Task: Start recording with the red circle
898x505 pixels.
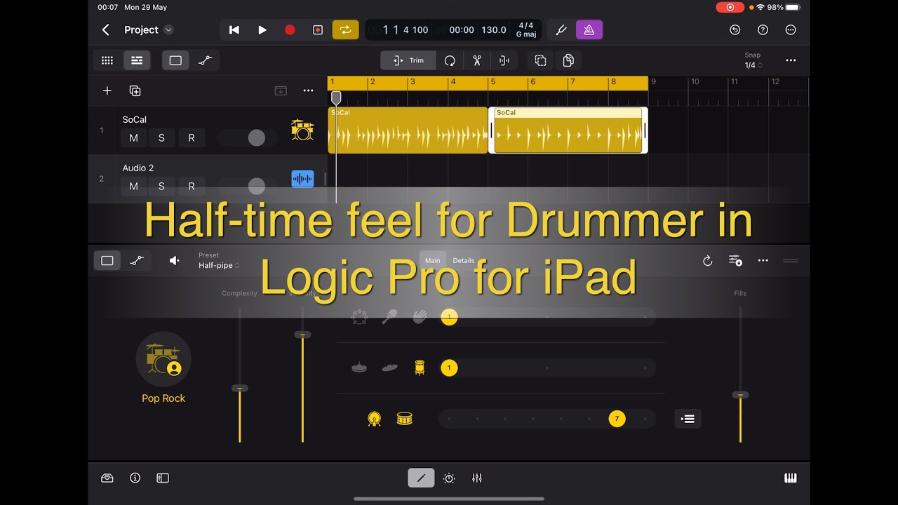Action: pyautogui.click(x=290, y=30)
